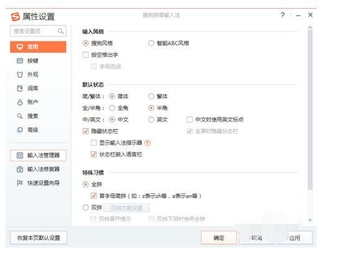Open the 高级 settings tab
349x258 pixels.
38,130
